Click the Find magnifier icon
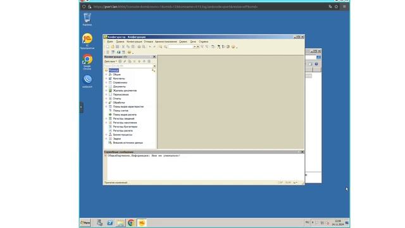Viewport: 405px width, 228px height. 160,47
